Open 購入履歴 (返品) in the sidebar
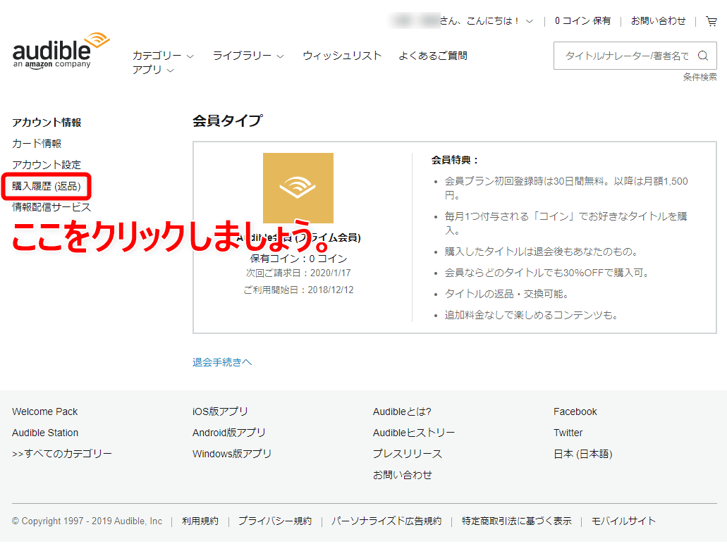This screenshot has height=551, width=727. coord(47,185)
